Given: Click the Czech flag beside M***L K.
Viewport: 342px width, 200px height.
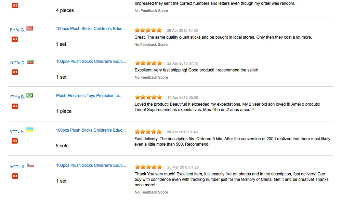Looking at the screenshot, I should point(30,165).
